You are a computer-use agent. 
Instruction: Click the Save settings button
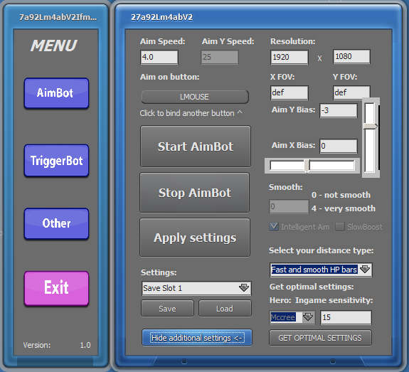pos(167,309)
